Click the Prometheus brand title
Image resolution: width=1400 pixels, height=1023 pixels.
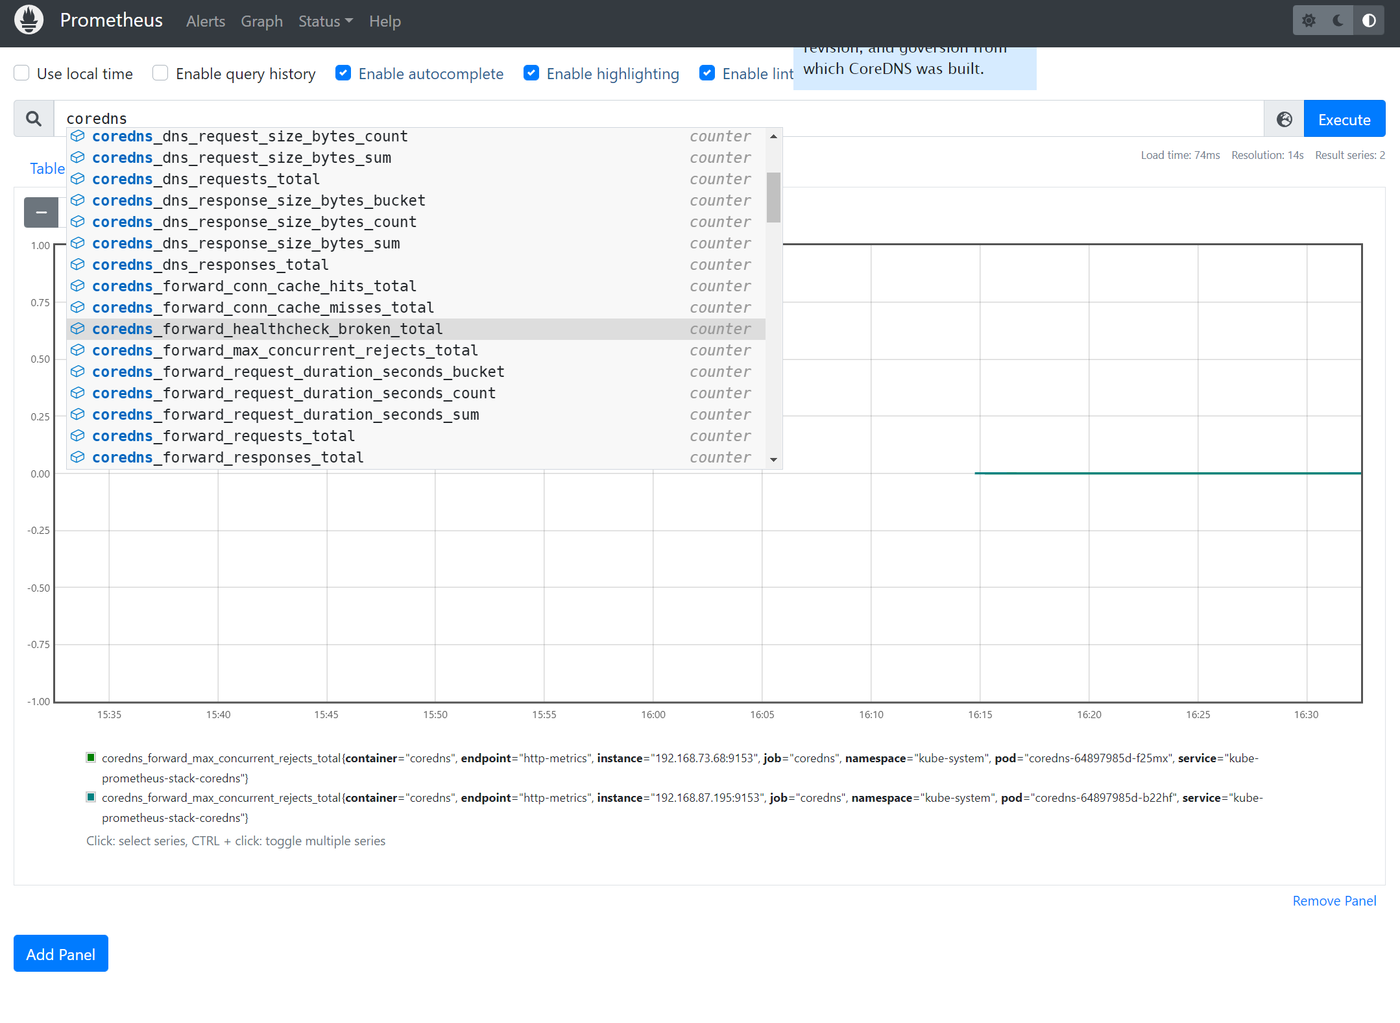point(112,20)
